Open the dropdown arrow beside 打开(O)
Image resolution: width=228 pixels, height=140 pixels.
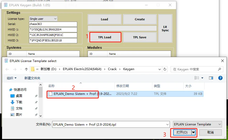tap(193, 132)
